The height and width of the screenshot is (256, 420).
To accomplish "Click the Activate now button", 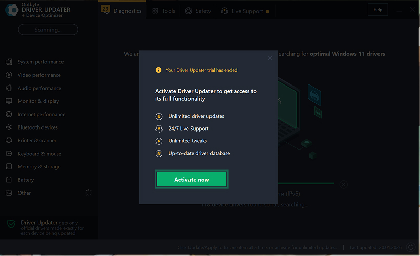I will tap(192, 180).
